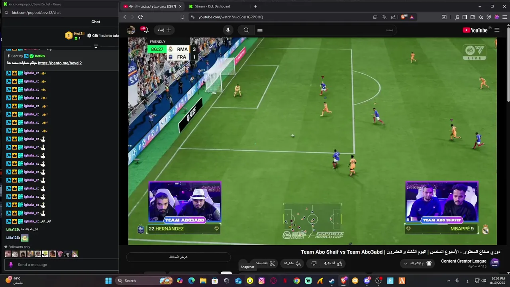This screenshot has height=287, width=510.
Task: Expand the subscribed notification dropdown
Action: point(417,263)
